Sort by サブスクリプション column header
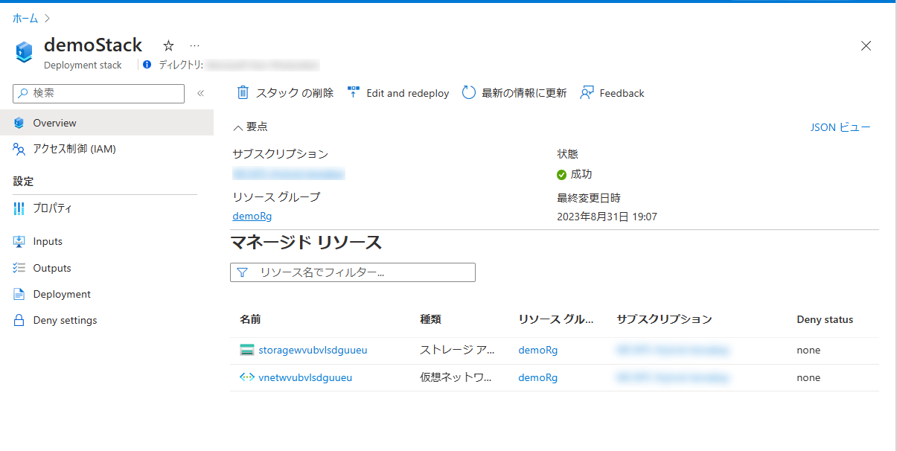The height and width of the screenshot is (451, 897). pyautogui.click(x=664, y=319)
